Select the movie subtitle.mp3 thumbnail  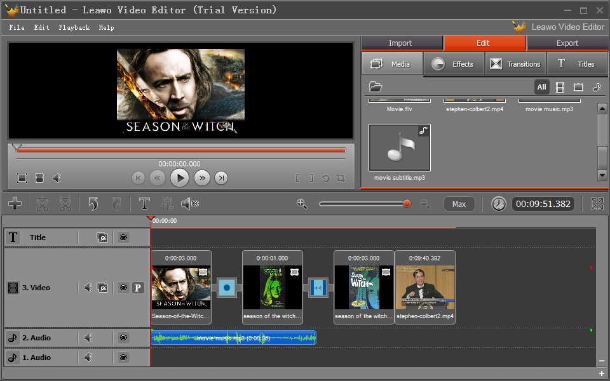click(400, 148)
